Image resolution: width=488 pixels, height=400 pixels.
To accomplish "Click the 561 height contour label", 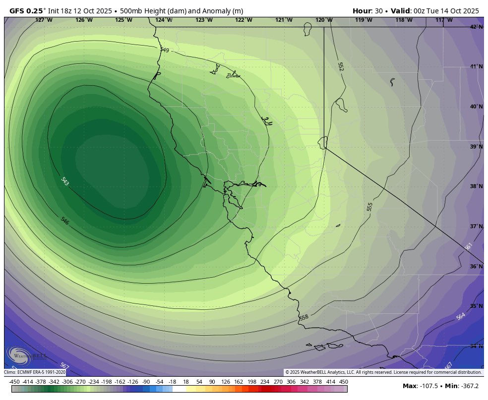I will 468,247.
